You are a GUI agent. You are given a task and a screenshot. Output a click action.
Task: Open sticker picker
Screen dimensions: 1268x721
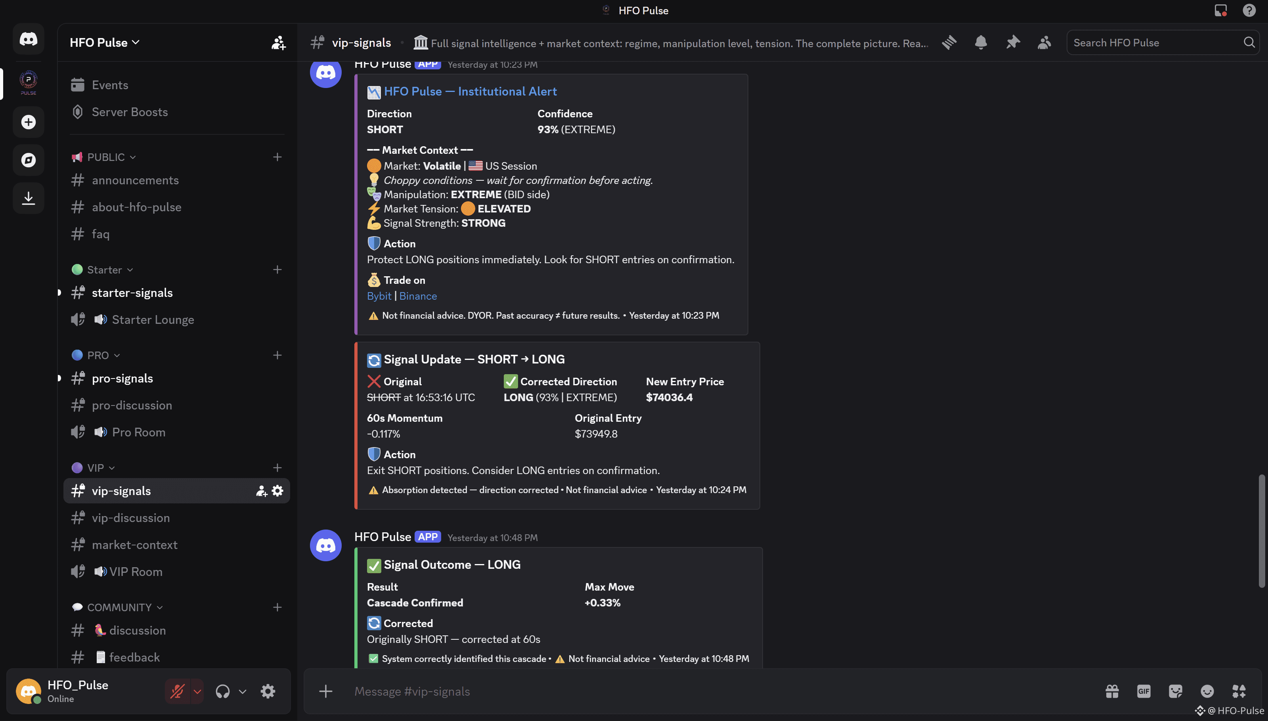pos(1175,691)
